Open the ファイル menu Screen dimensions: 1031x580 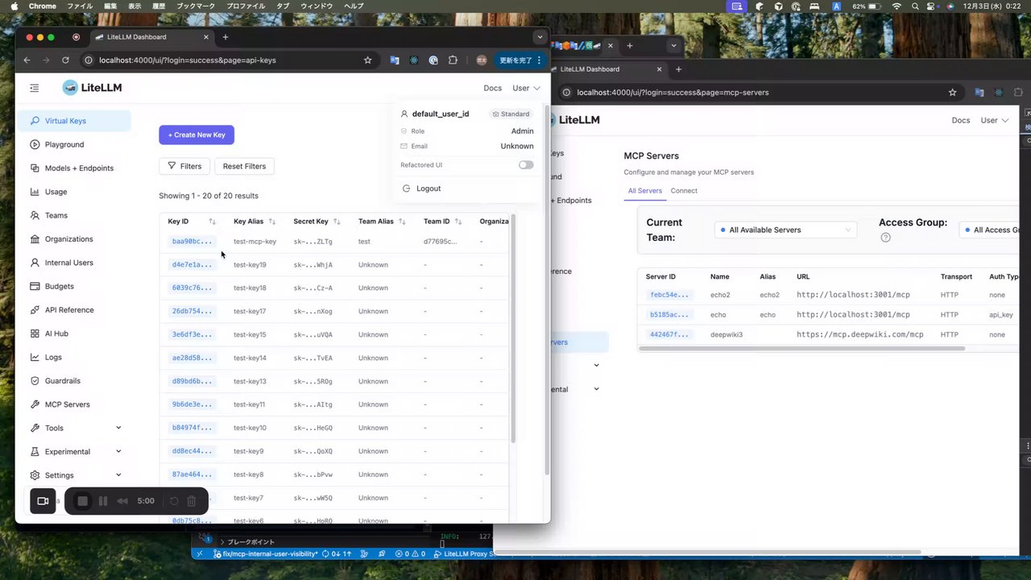[x=80, y=6]
